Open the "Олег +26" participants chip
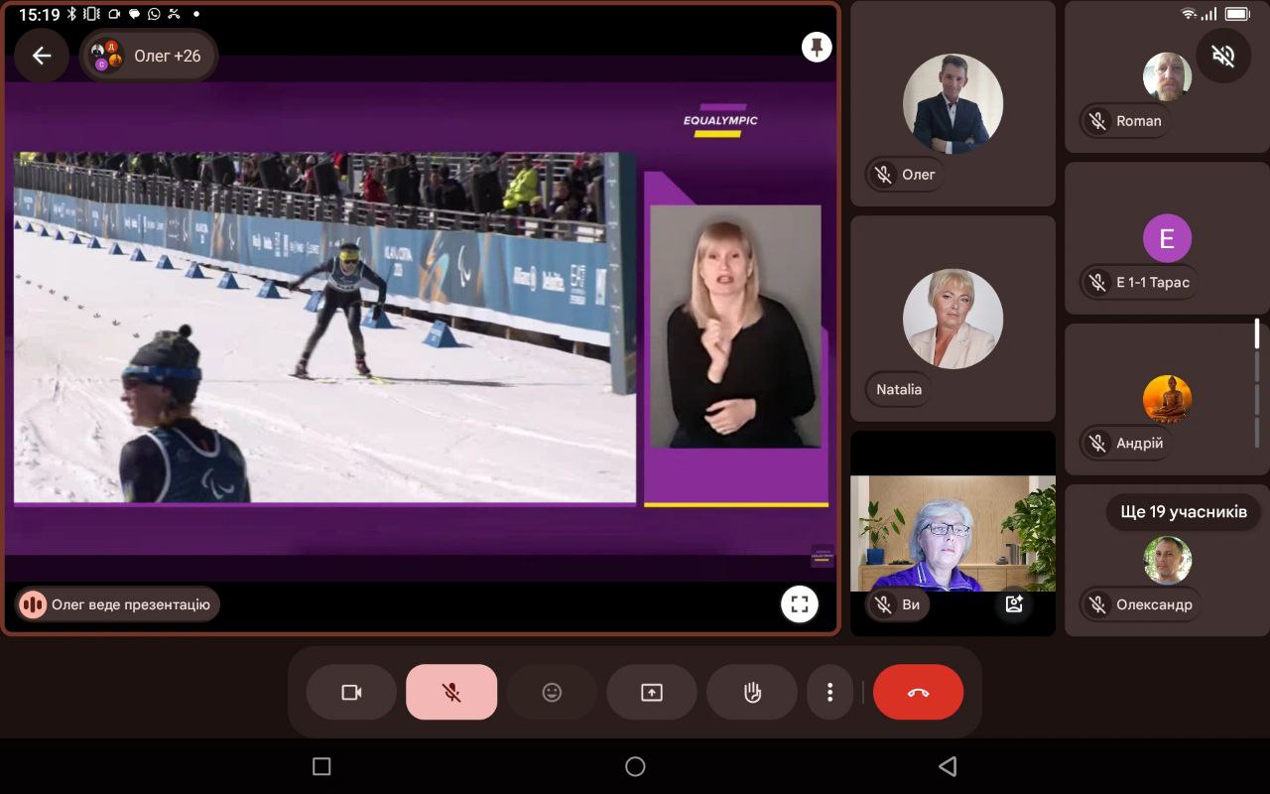This screenshot has width=1270, height=794. point(149,56)
